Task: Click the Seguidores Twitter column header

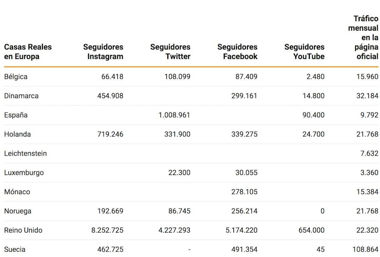Action: tap(170, 52)
